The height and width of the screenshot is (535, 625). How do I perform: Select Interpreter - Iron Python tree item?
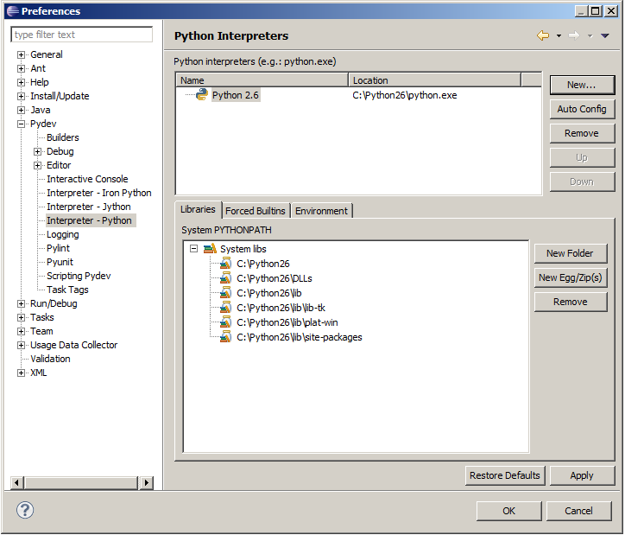pyautogui.click(x=99, y=193)
